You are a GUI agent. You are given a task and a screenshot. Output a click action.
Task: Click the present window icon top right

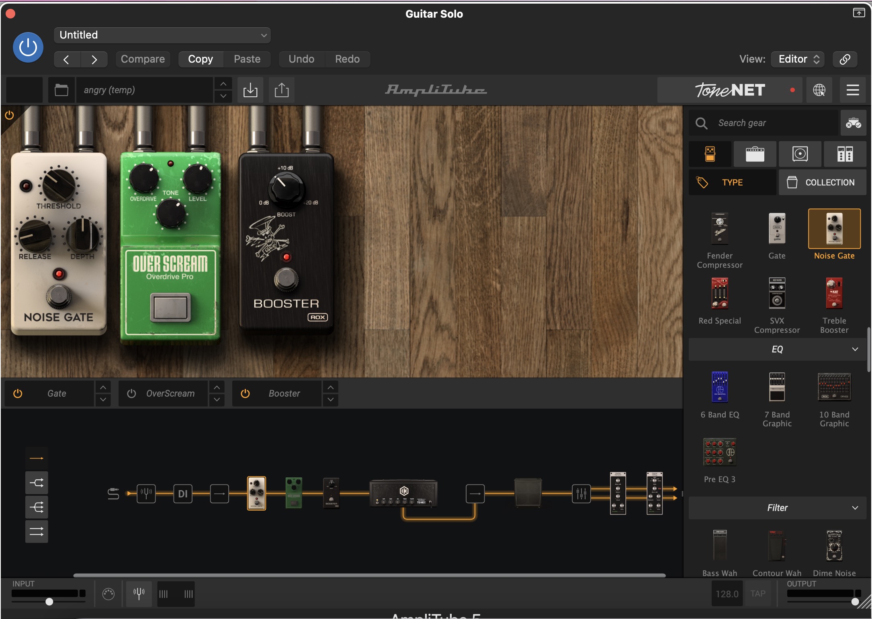click(x=859, y=13)
